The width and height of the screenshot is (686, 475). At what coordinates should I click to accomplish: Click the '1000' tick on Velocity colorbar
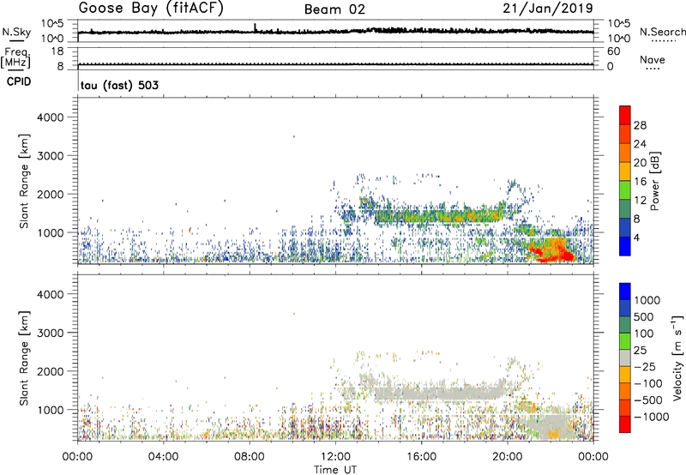pos(647,300)
